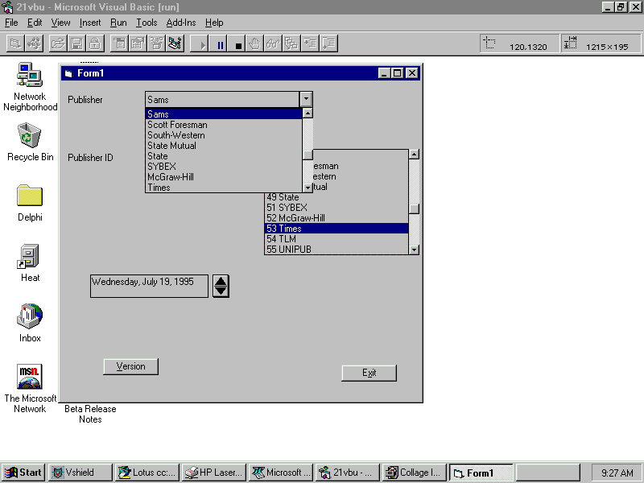This screenshot has width=644, height=483.
Task: Click the date spinner up arrow
Action: click(x=221, y=281)
